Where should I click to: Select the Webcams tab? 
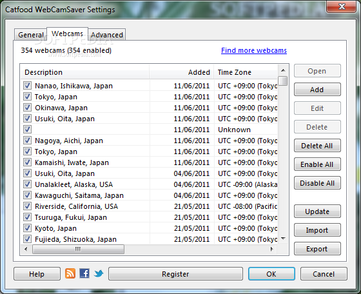tap(67, 34)
